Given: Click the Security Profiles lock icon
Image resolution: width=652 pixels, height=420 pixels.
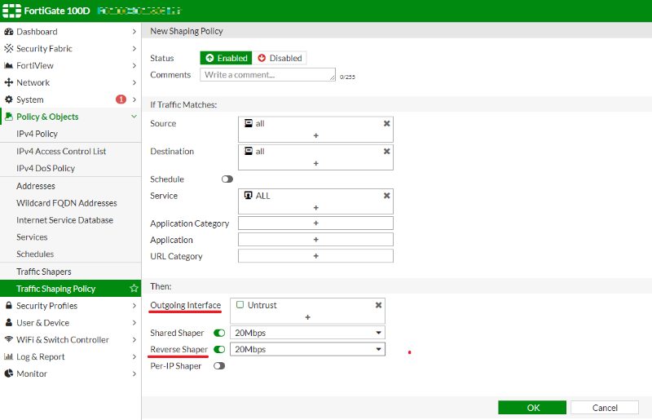Looking at the screenshot, I should [9, 306].
